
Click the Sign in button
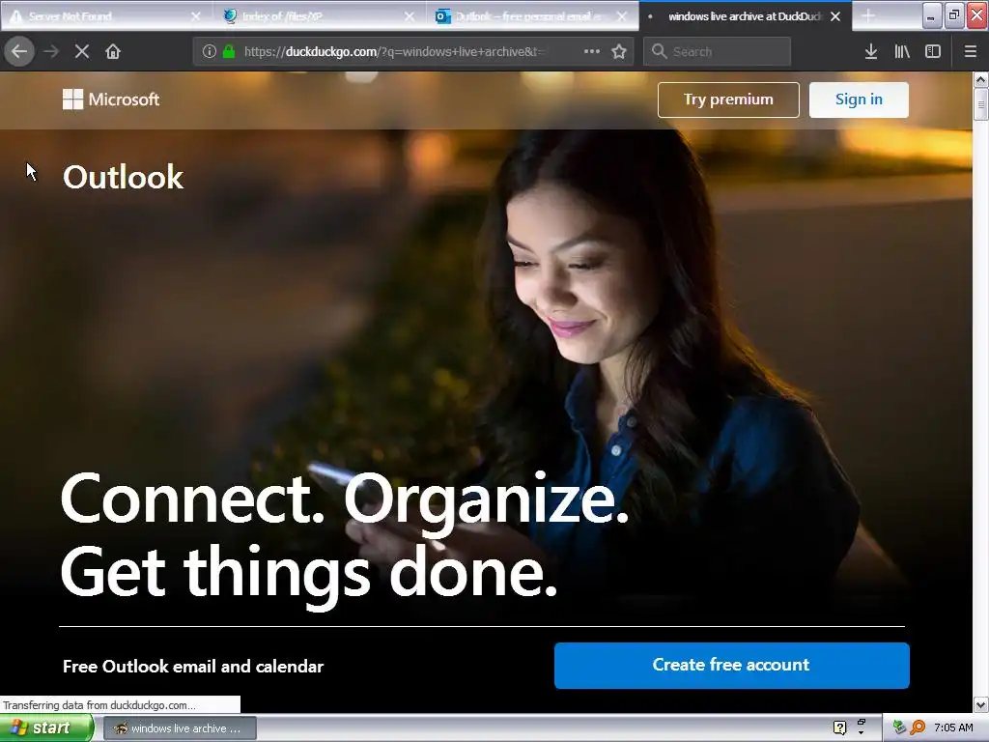point(859,100)
